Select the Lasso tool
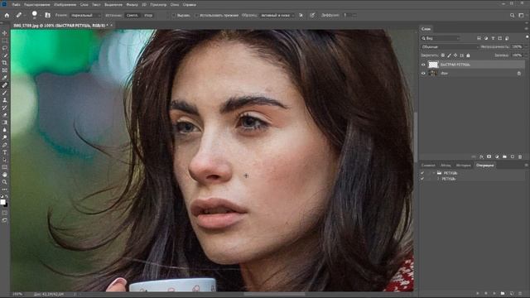 click(4, 48)
